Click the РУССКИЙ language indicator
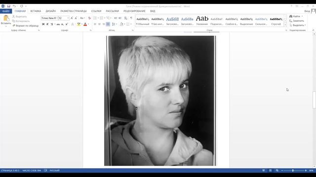 click(x=55, y=171)
